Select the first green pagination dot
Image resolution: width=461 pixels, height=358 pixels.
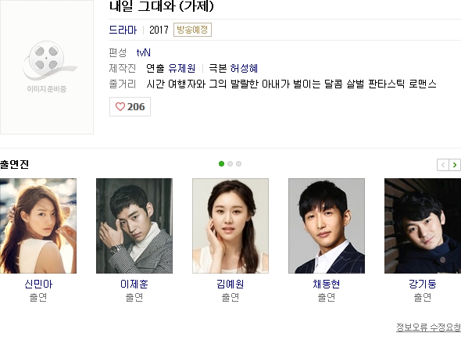click(x=221, y=164)
